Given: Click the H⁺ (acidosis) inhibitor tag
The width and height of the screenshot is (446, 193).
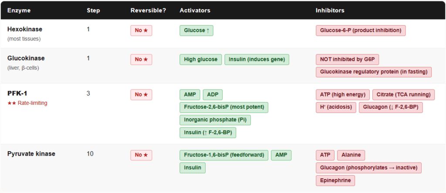Looking at the screenshot, I should pos(336,107).
